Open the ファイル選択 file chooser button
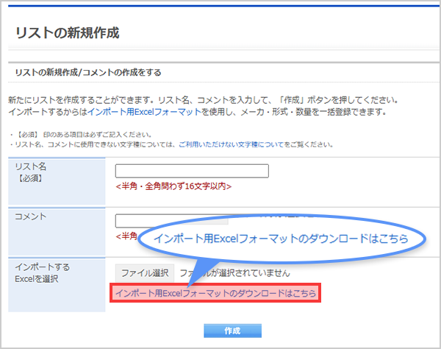This screenshot has width=441, height=349. click(x=145, y=273)
